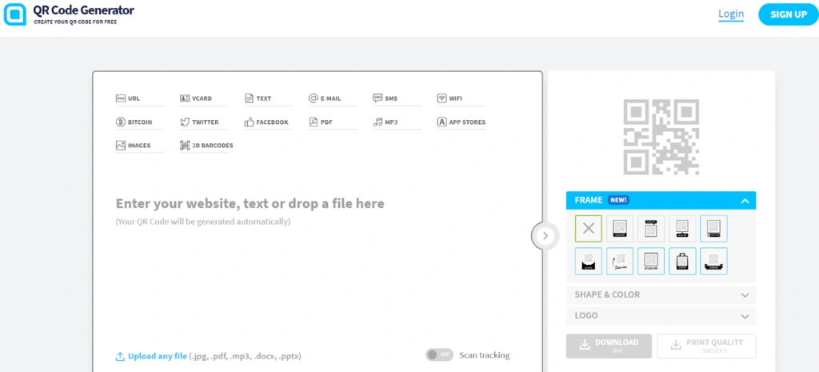Image resolution: width=819 pixels, height=372 pixels.
Task: Choose the Twitter QR code option
Action: pyautogui.click(x=203, y=122)
